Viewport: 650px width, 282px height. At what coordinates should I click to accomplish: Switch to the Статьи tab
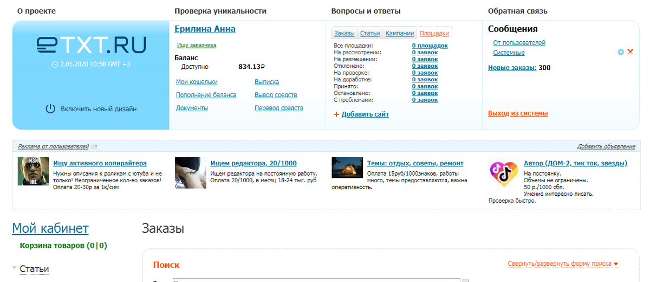[370, 33]
